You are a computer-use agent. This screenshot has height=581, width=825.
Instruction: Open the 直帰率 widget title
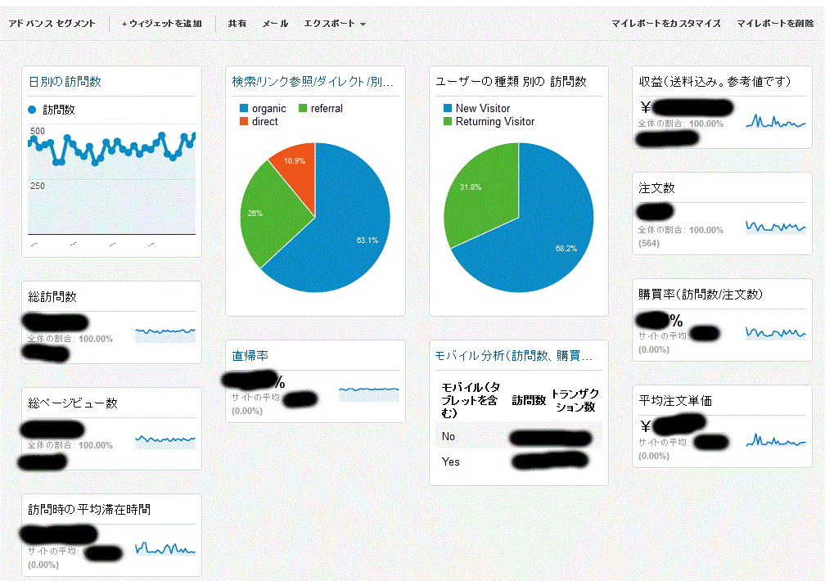point(250,356)
